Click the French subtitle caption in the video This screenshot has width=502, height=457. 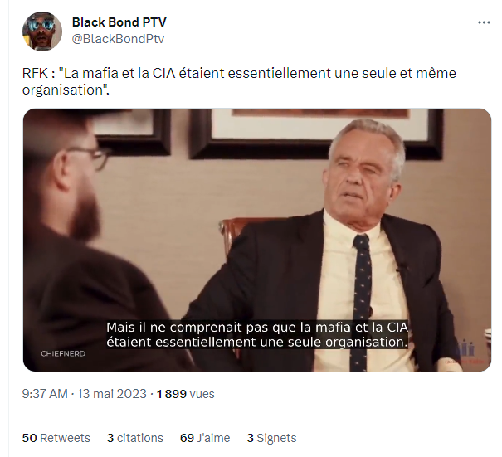coord(257,334)
